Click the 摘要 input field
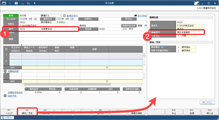This screenshot has width=219, height=120. click(x=83, y=39)
